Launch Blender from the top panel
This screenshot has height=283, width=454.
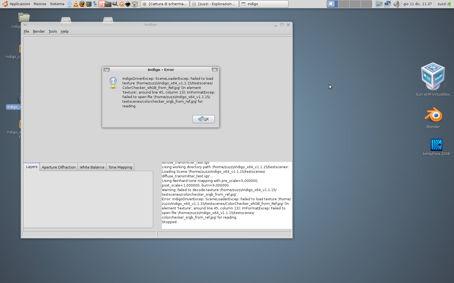point(121,4)
